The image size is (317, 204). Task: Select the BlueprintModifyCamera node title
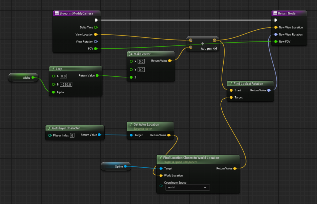77,13
